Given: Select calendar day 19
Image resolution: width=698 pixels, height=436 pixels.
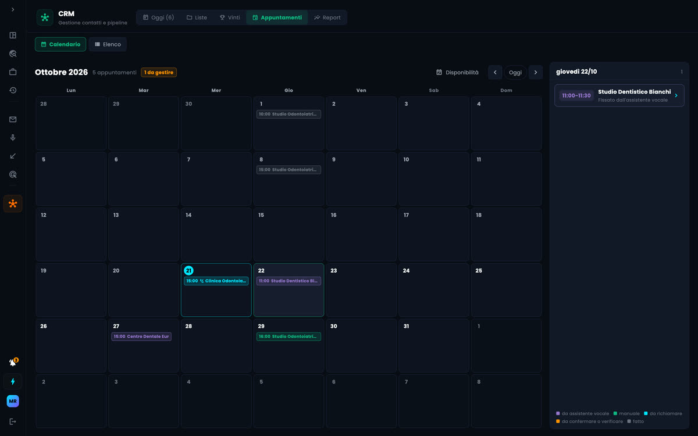Looking at the screenshot, I should [x=71, y=290].
